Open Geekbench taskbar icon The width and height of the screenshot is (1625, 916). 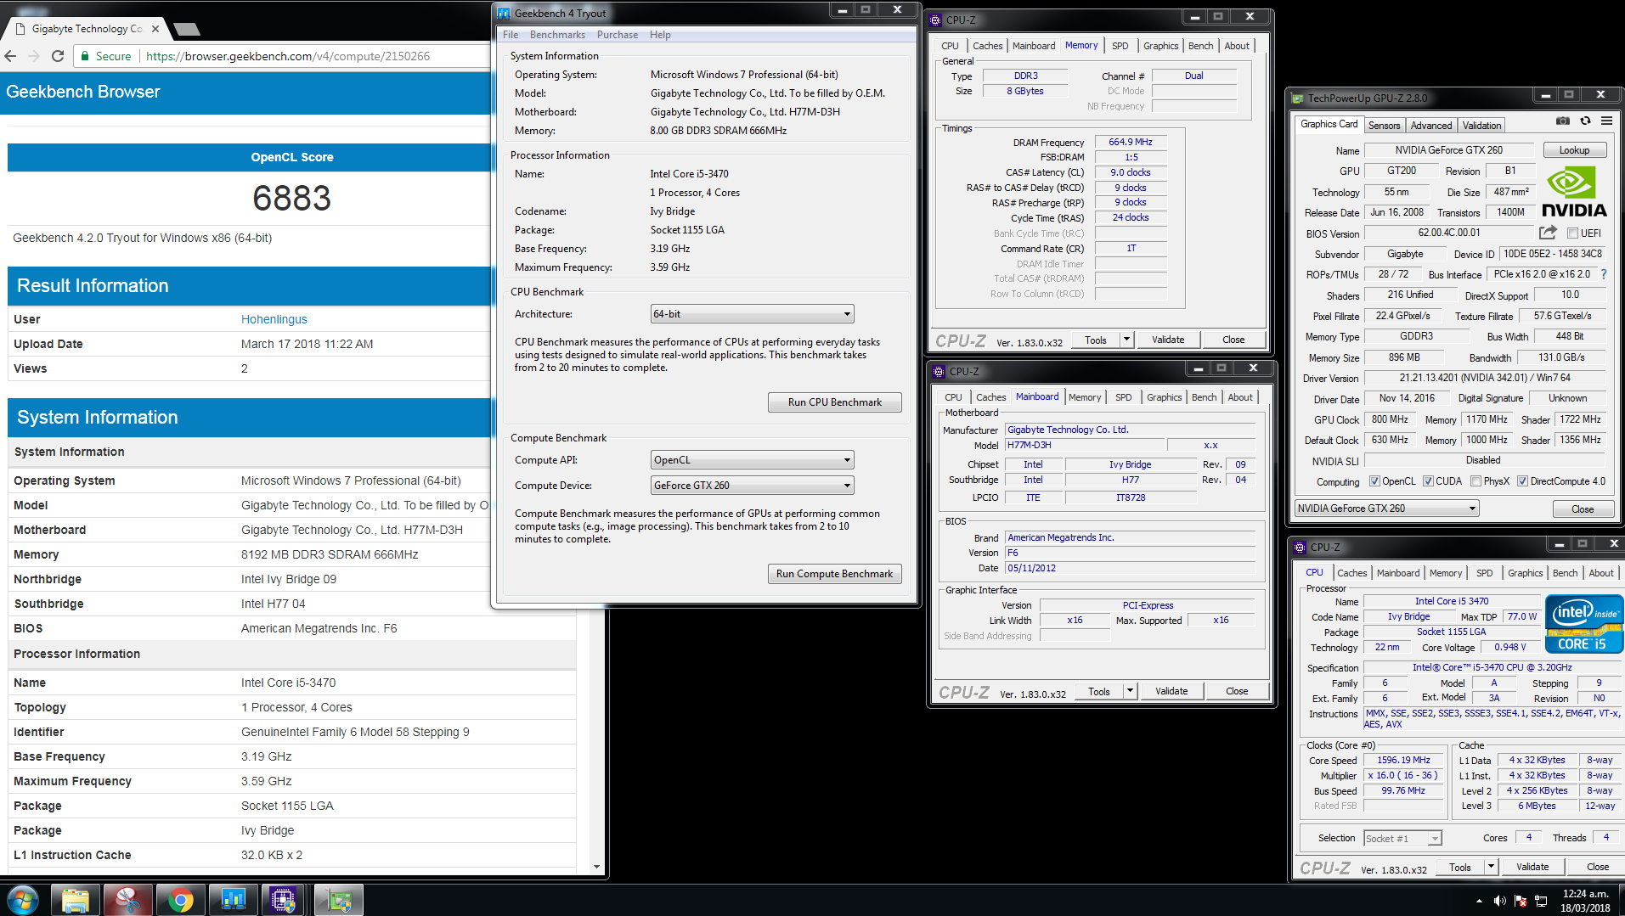(x=233, y=900)
